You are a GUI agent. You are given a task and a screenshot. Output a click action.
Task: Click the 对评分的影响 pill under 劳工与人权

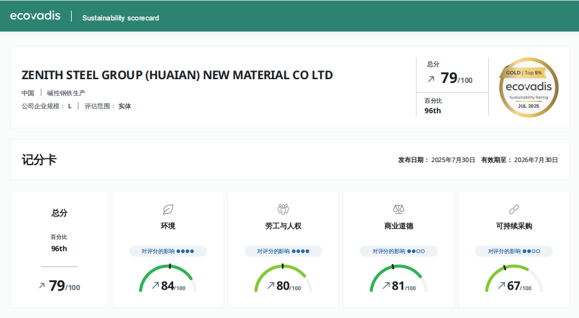click(283, 251)
